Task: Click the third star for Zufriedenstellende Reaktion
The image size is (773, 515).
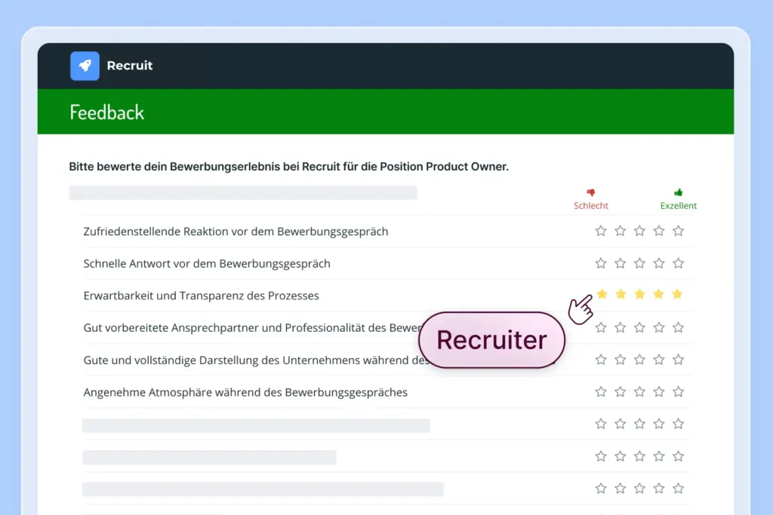Action: coord(640,231)
